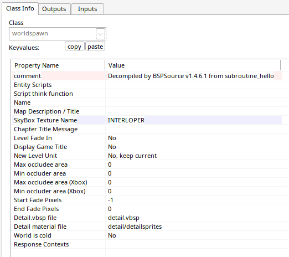The height and width of the screenshot is (257, 289).
Task: Select the Start Fade Pixels row
Action: 146,200
